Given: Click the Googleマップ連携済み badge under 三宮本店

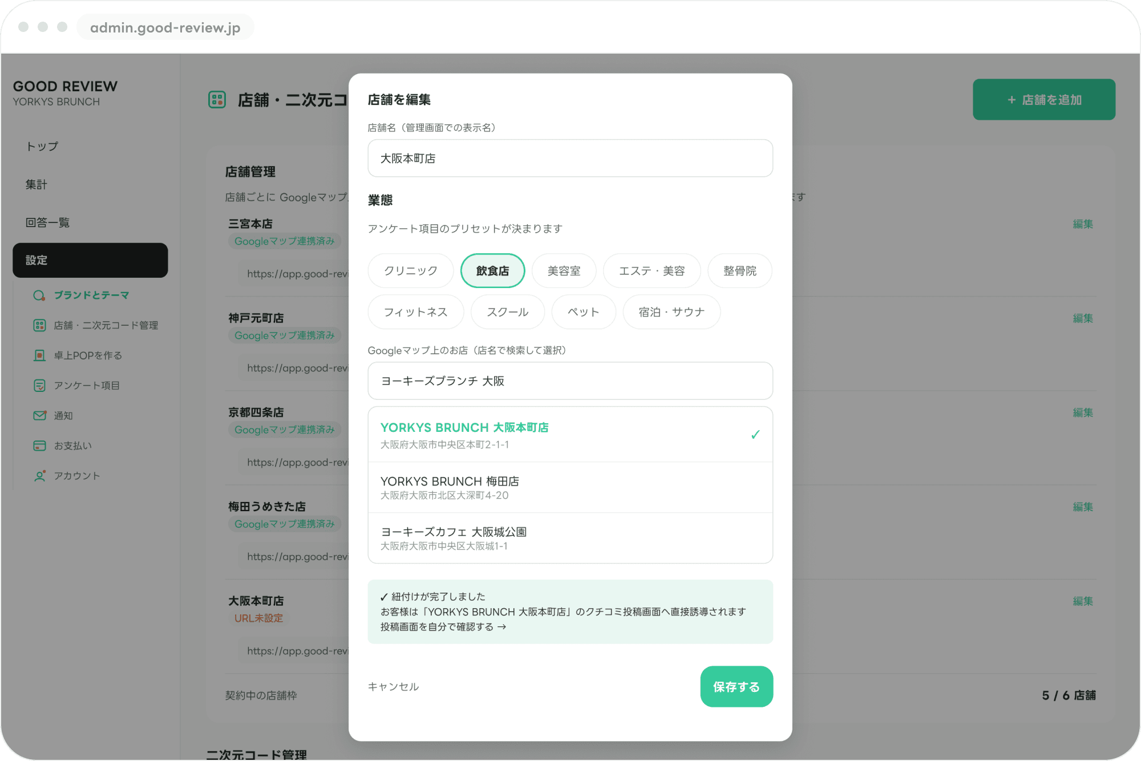Looking at the screenshot, I should (285, 241).
